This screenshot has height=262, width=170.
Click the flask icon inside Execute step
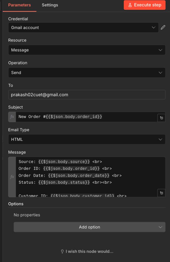[x=130, y=5]
